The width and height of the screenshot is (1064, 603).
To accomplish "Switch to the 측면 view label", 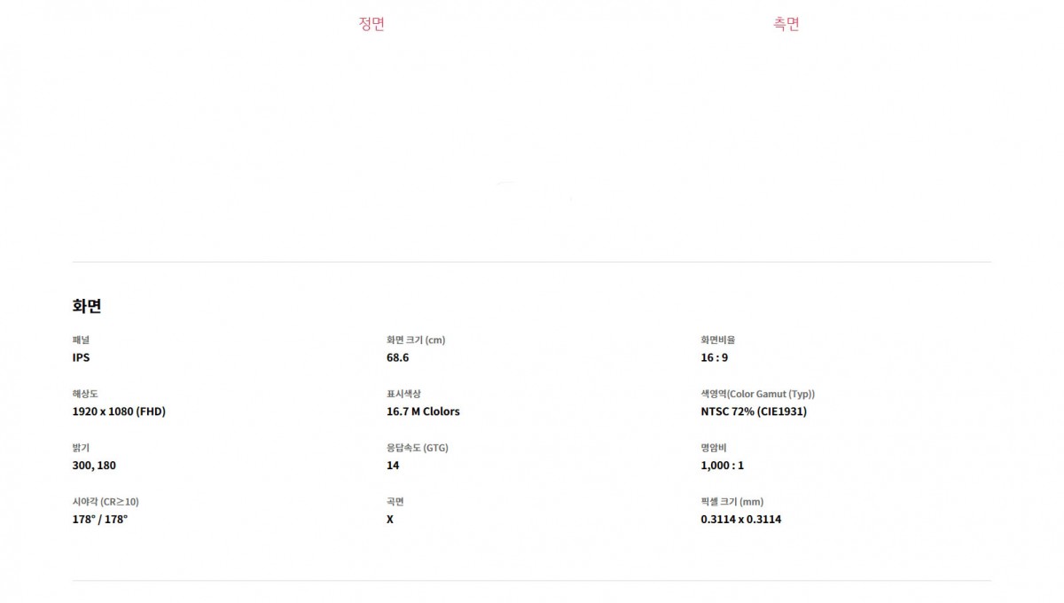I will (x=786, y=24).
